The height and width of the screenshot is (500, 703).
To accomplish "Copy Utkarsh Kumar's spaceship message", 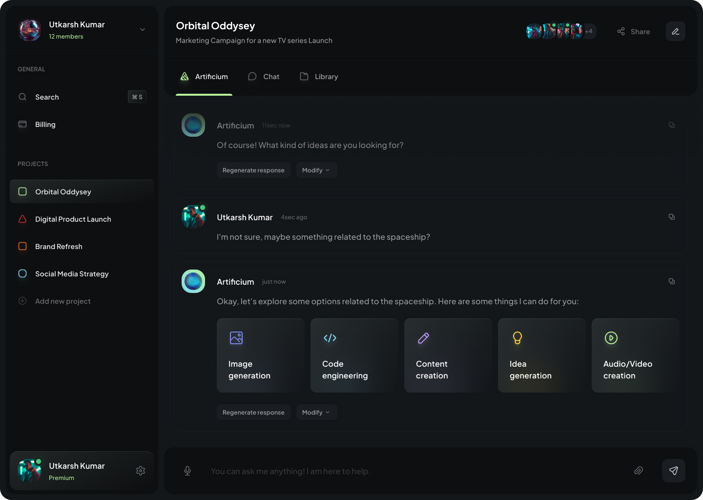I will point(672,217).
